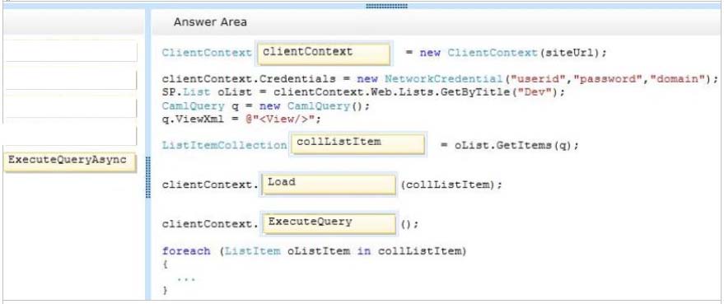Screen dimensions: 724x304
Task: Click the topmost empty source slot
Action: tap(70, 51)
